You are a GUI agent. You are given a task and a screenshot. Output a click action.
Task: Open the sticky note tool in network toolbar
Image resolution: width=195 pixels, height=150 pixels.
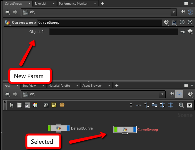[54, 105]
